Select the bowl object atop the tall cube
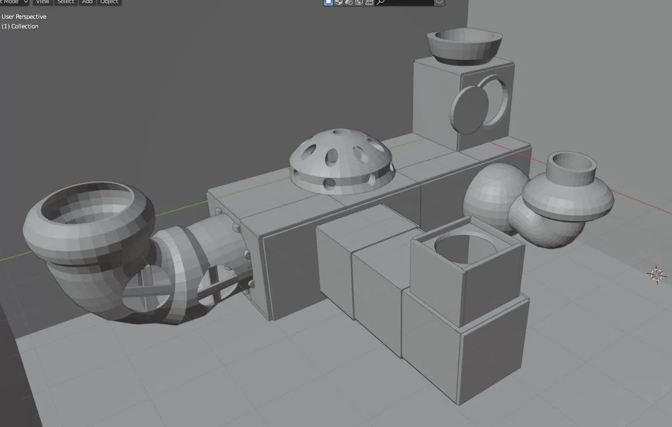Screen dimensions: 672x427 pyautogui.click(x=465, y=47)
